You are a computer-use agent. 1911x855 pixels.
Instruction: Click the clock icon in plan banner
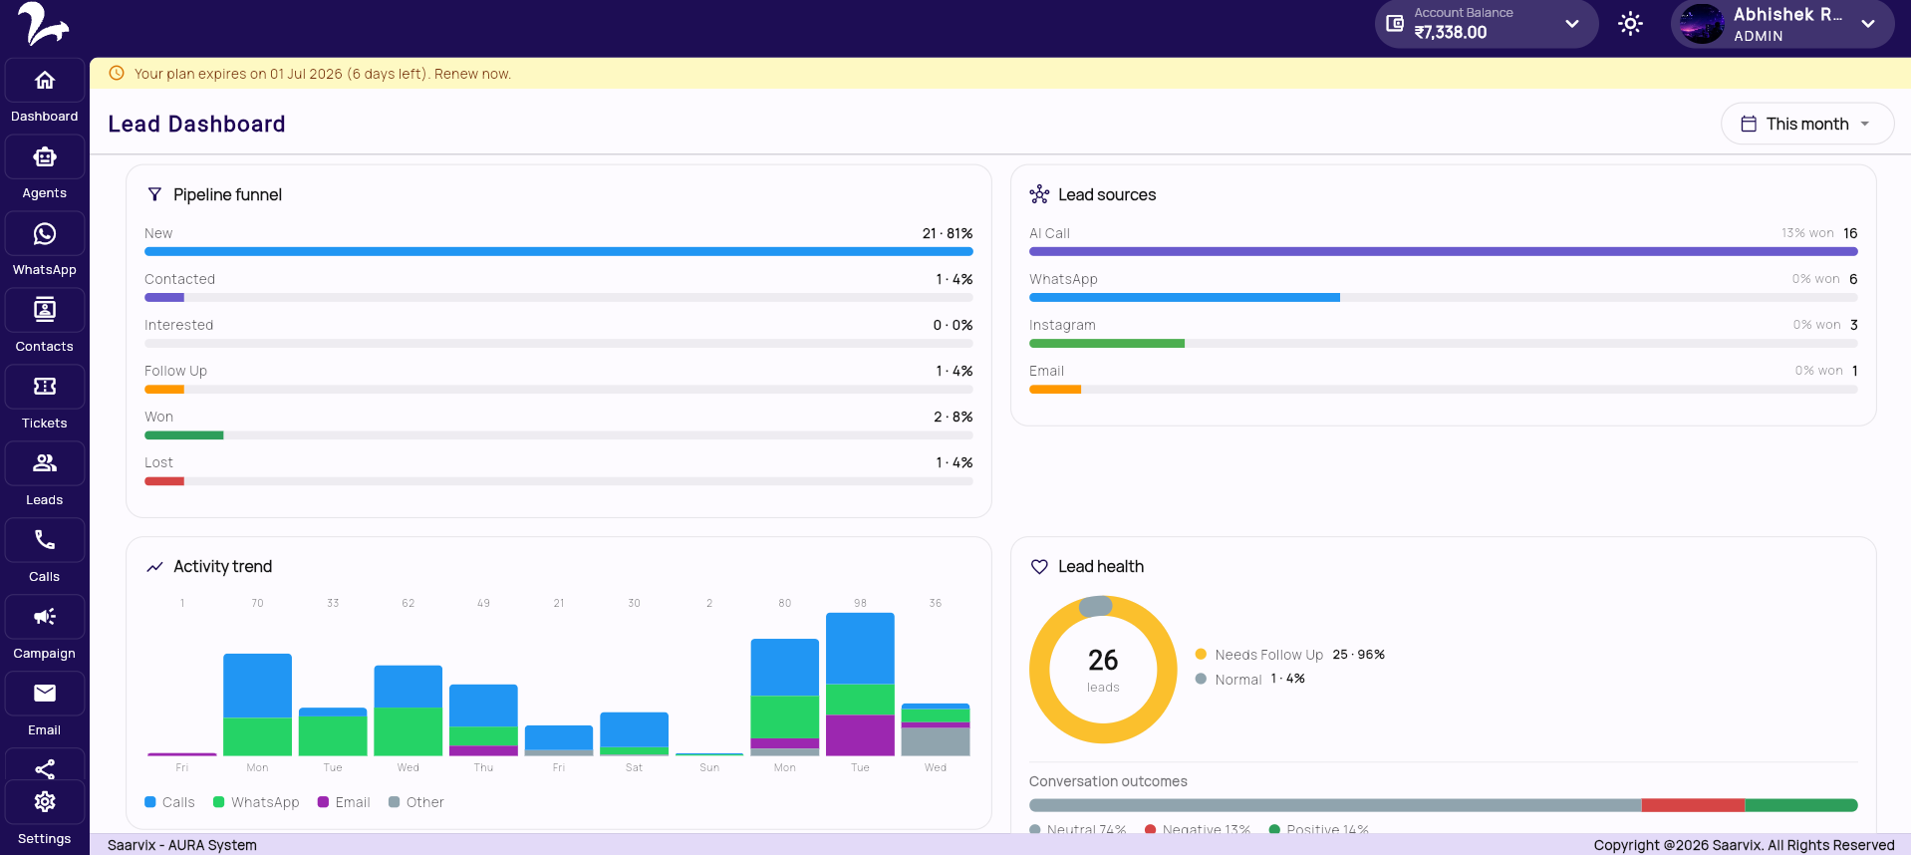(117, 73)
